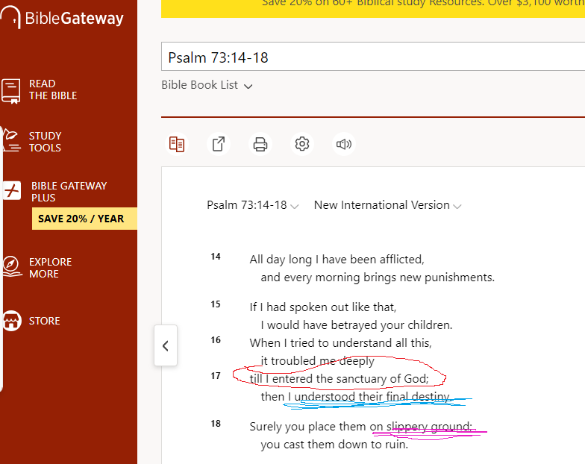Click verse number 18
This screenshot has width=585, height=464.
[216, 424]
